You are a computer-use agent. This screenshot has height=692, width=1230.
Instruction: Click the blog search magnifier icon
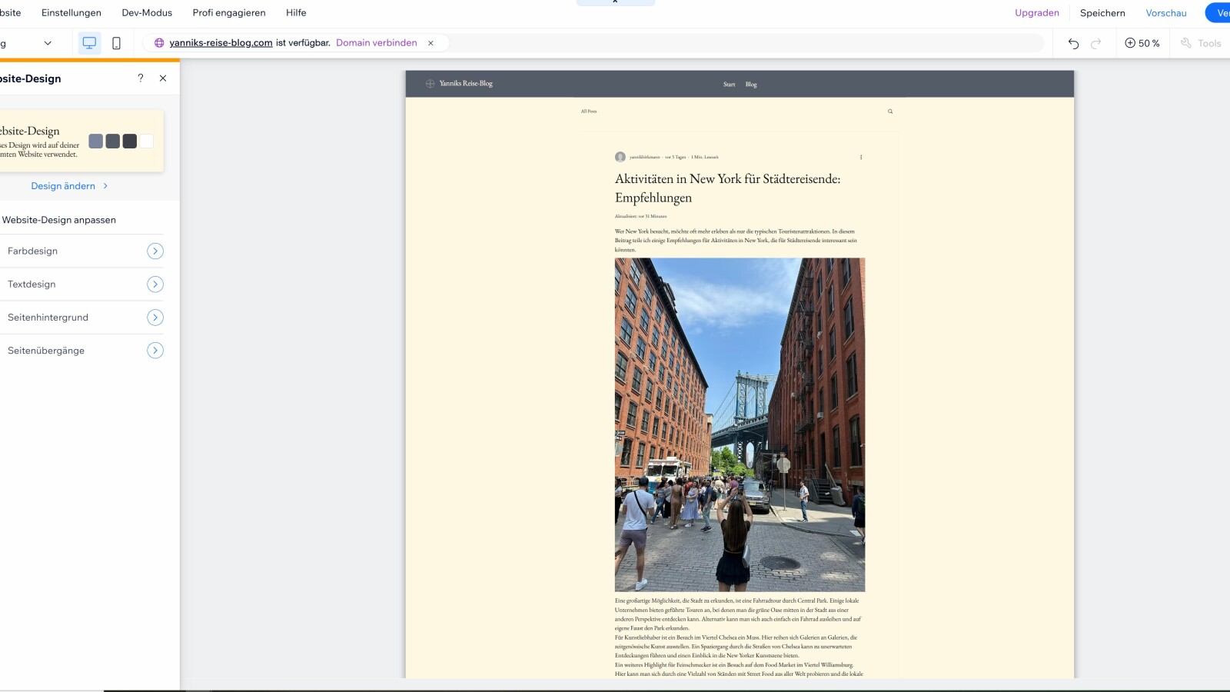[x=890, y=111]
